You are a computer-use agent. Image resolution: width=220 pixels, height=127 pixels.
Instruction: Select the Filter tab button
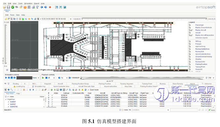tap(18, 93)
